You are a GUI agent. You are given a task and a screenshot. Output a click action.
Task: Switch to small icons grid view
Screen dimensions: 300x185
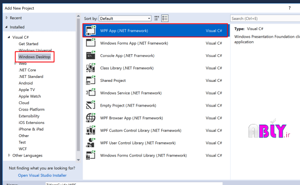[x=157, y=18]
